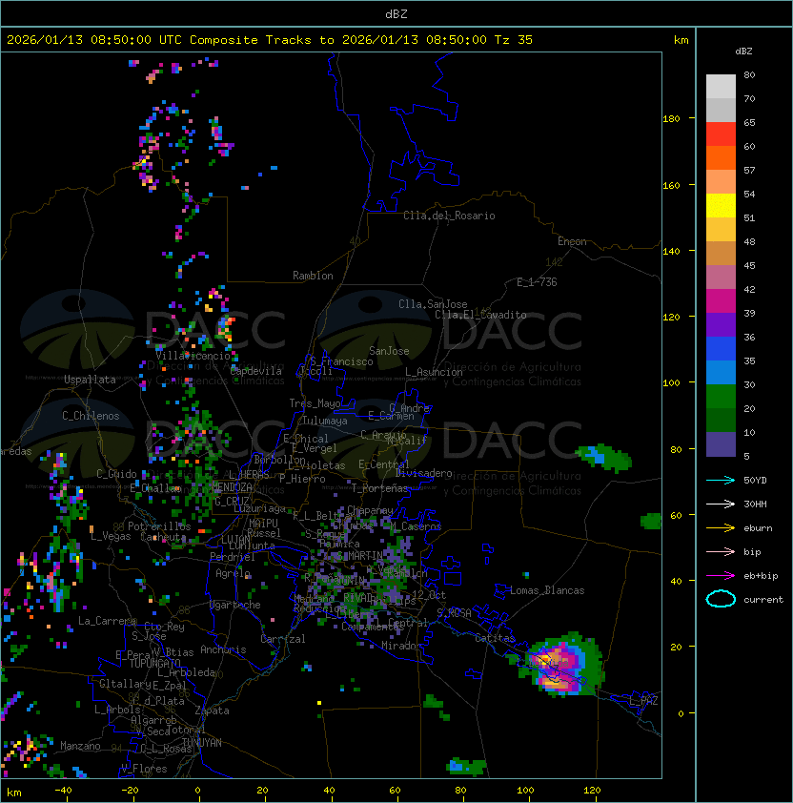Click the 'Villavicencio' map label
The height and width of the screenshot is (803, 793).
[193, 356]
